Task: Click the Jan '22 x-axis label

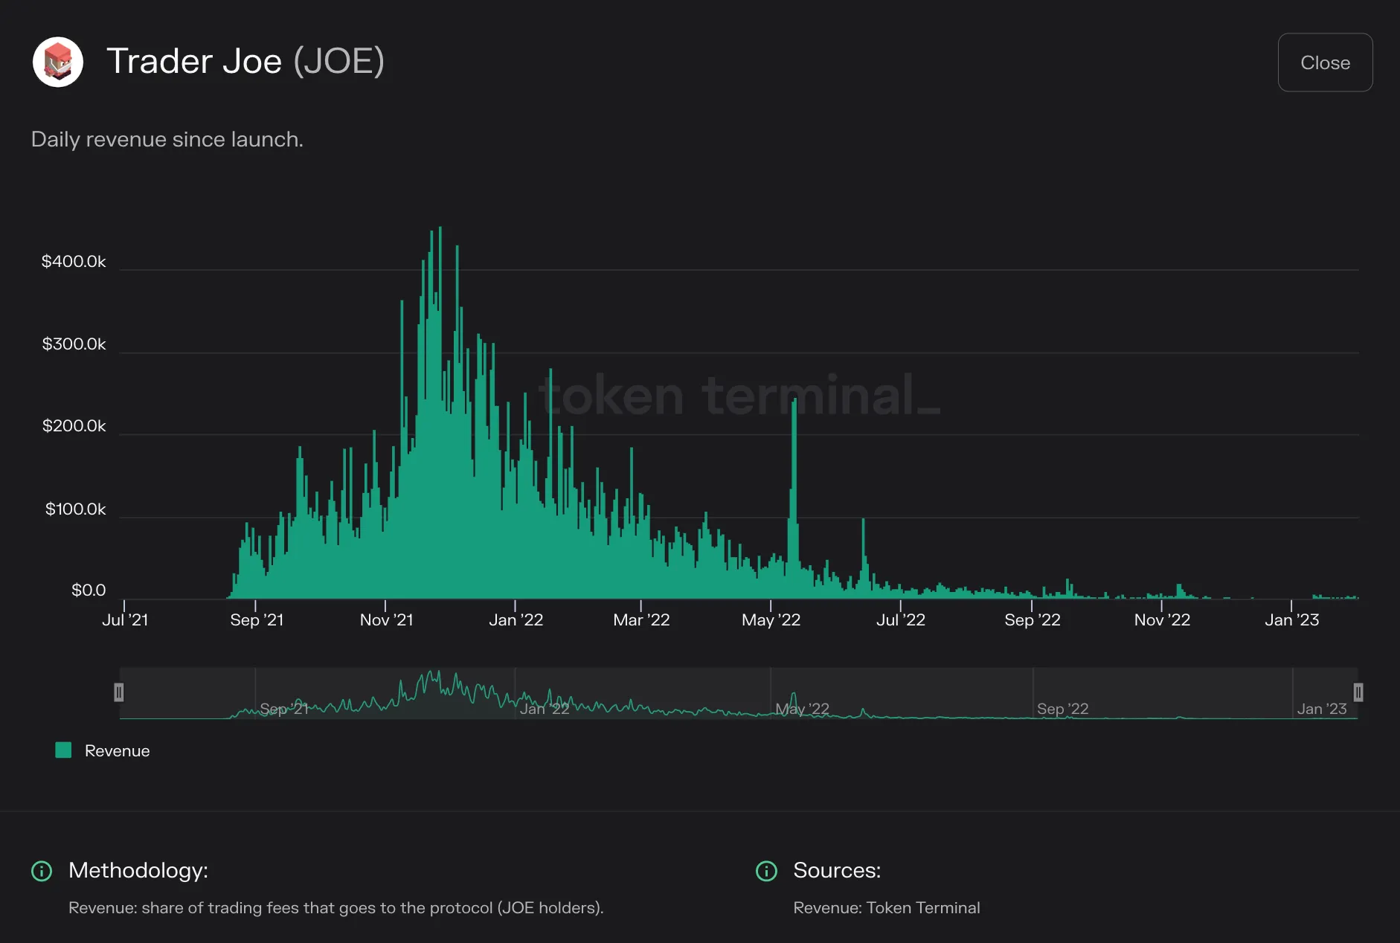Action: pos(516,619)
